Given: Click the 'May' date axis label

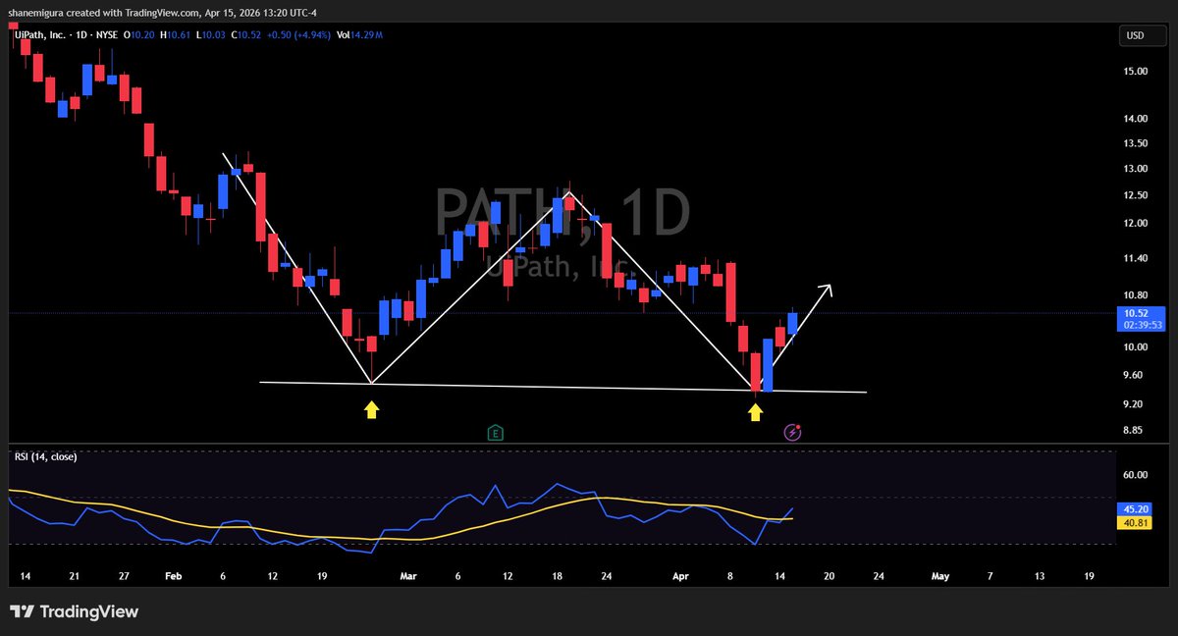Looking at the screenshot, I should click(x=940, y=577).
